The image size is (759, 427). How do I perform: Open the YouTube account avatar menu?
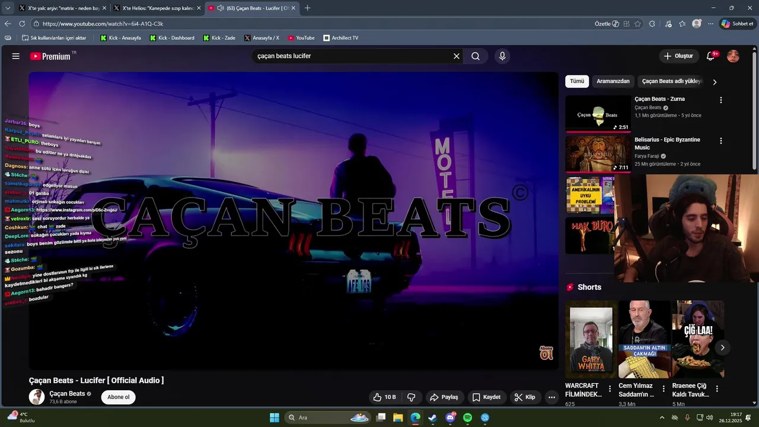734,56
